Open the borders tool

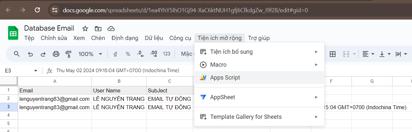[x=332, y=54]
